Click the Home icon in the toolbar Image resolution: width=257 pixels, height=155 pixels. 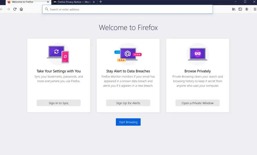[21, 9]
